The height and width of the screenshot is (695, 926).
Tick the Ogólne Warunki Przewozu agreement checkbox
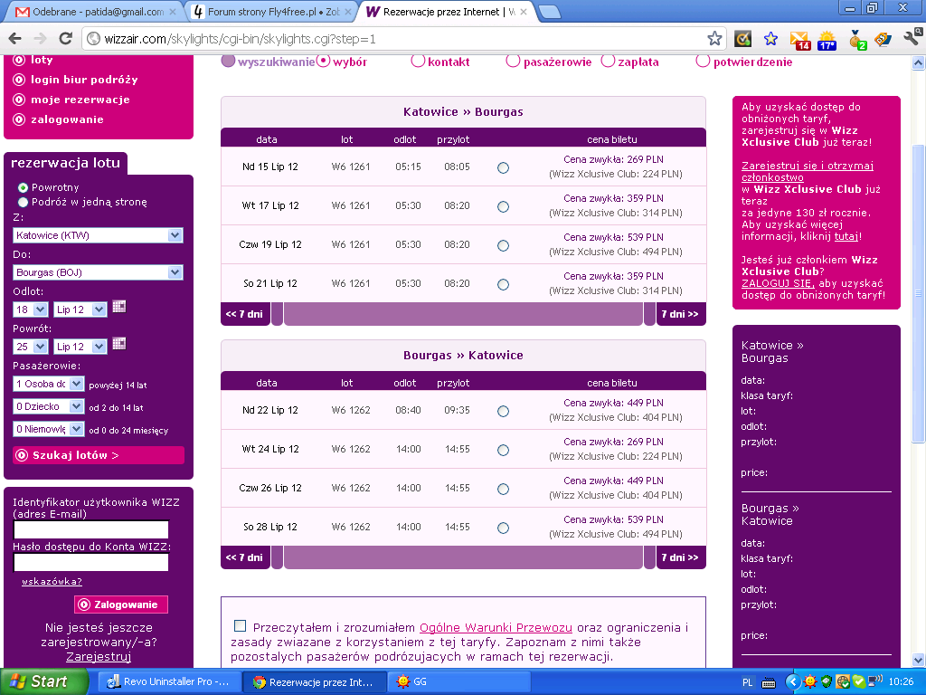240,626
